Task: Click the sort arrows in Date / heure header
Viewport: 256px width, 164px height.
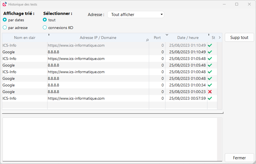Action: tap(209, 35)
